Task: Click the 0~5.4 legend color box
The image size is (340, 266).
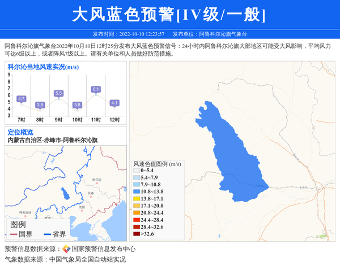Action: pyautogui.click(x=137, y=171)
